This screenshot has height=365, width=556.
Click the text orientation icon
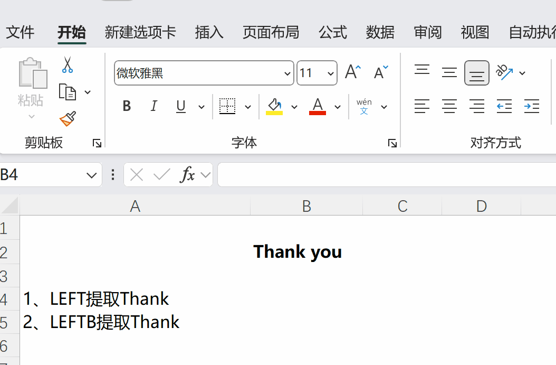[x=504, y=72]
